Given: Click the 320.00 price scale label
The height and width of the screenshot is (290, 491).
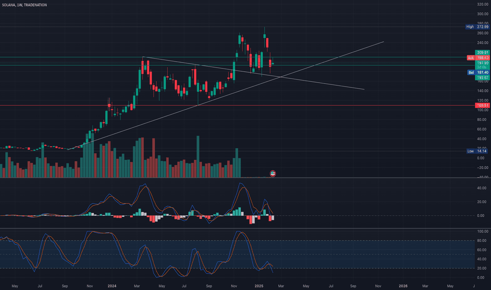Looking at the screenshot, I should (x=483, y=4).
